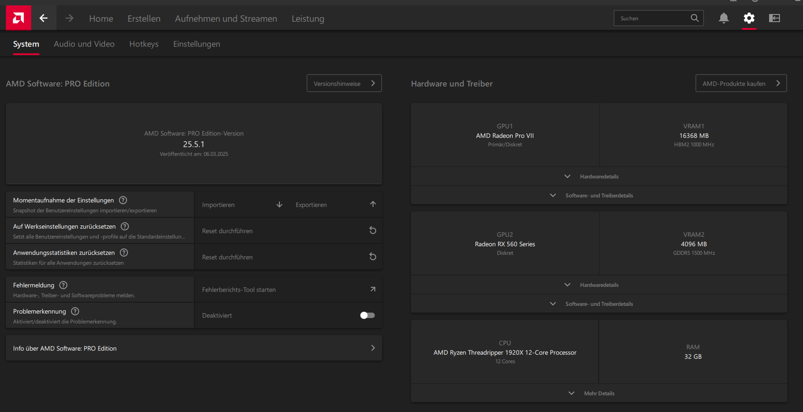Open the Leistung menu
The height and width of the screenshot is (412, 803).
(308, 19)
